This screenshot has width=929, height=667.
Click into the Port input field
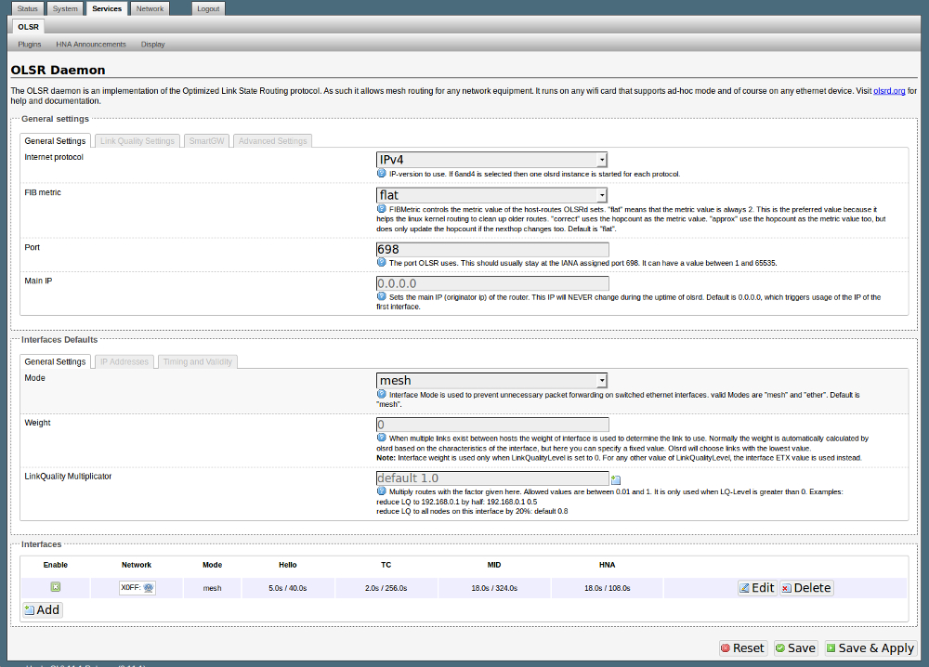click(x=491, y=250)
